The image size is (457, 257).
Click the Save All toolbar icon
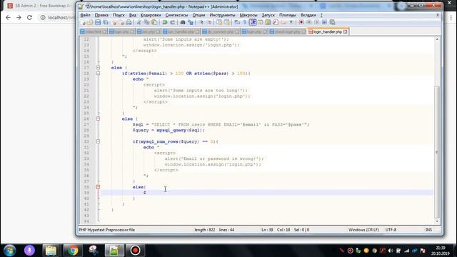[x=106, y=22]
